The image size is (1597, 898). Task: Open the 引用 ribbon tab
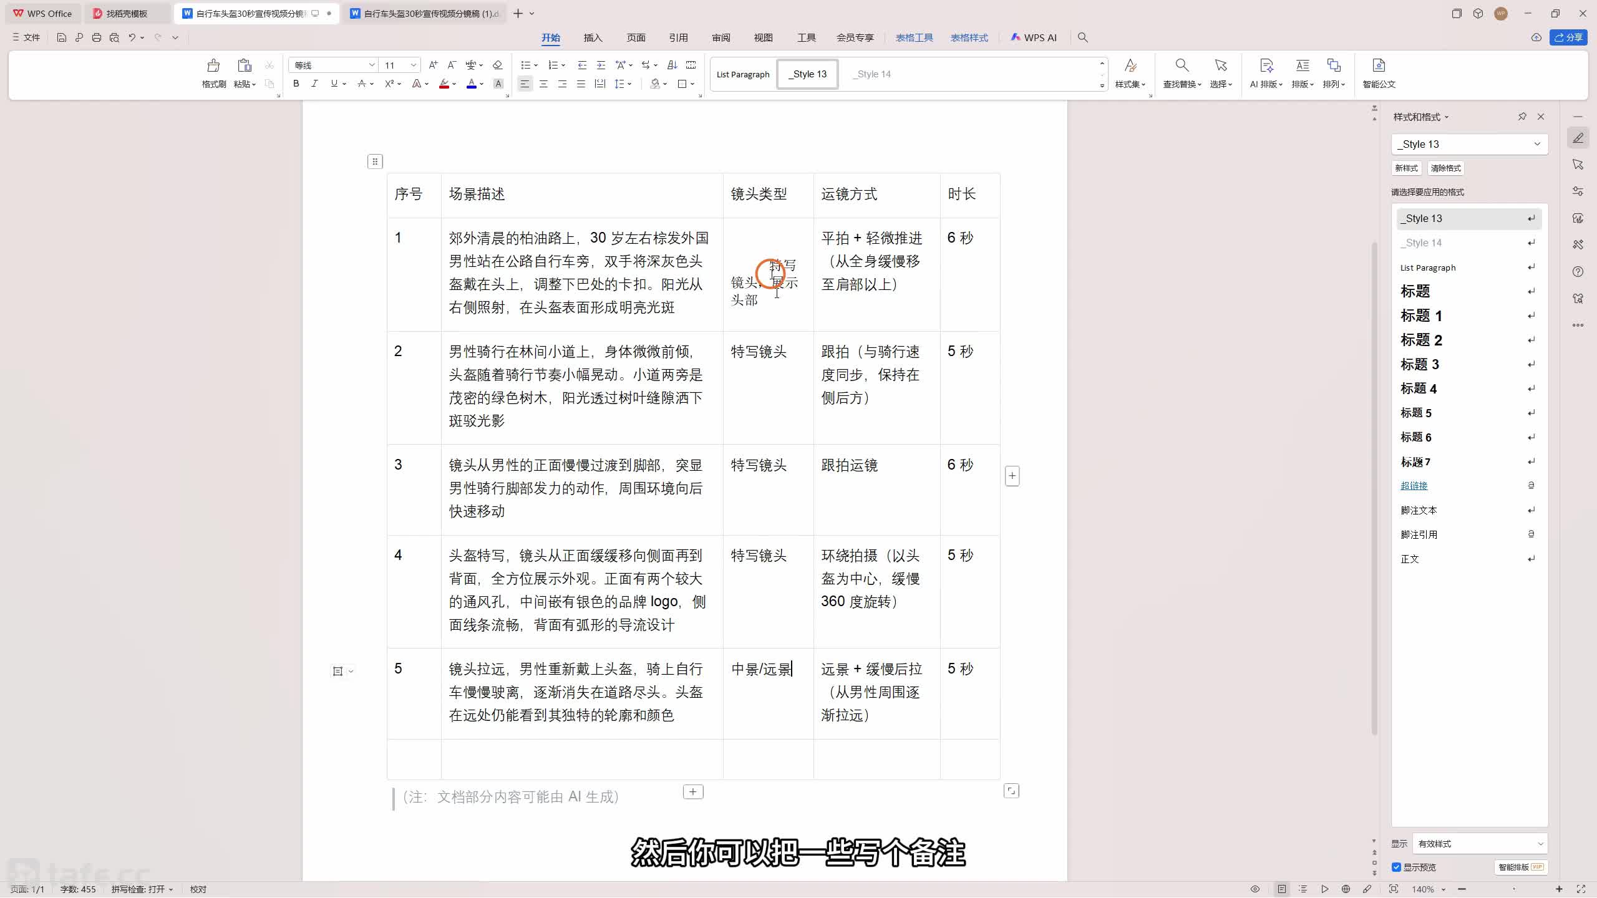tap(678, 37)
